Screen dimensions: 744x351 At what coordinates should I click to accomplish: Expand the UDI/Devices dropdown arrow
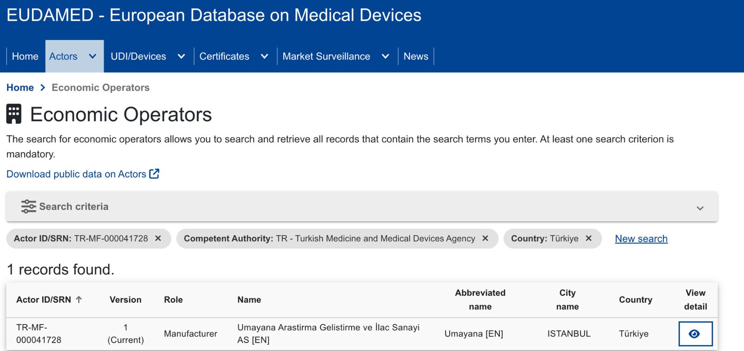pos(181,56)
